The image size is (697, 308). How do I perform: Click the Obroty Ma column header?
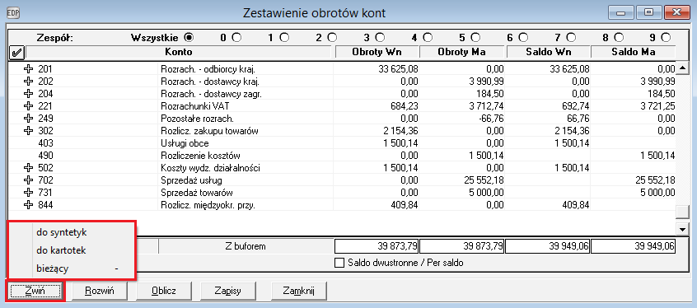[461, 53]
